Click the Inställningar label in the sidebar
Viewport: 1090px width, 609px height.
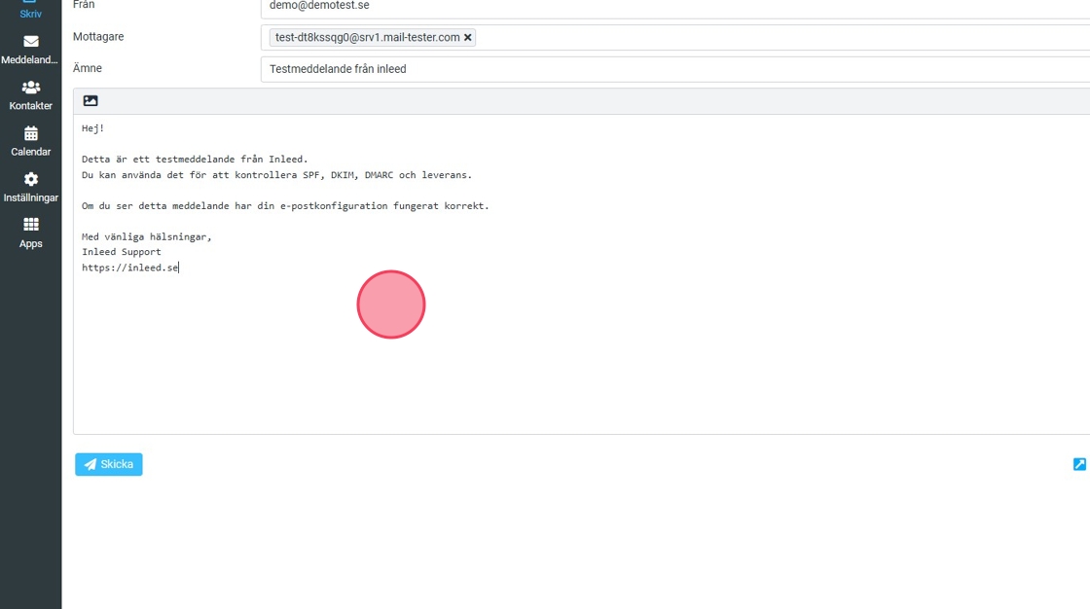click(x=31, y=198)
